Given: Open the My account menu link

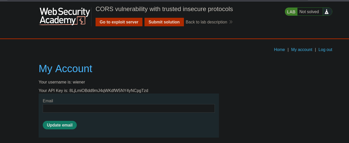Looking at the screenshot, I should [302, 50].
